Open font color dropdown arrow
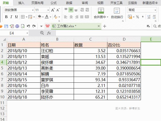Screen dimensions: 161x121 click(x=50, y=17)
